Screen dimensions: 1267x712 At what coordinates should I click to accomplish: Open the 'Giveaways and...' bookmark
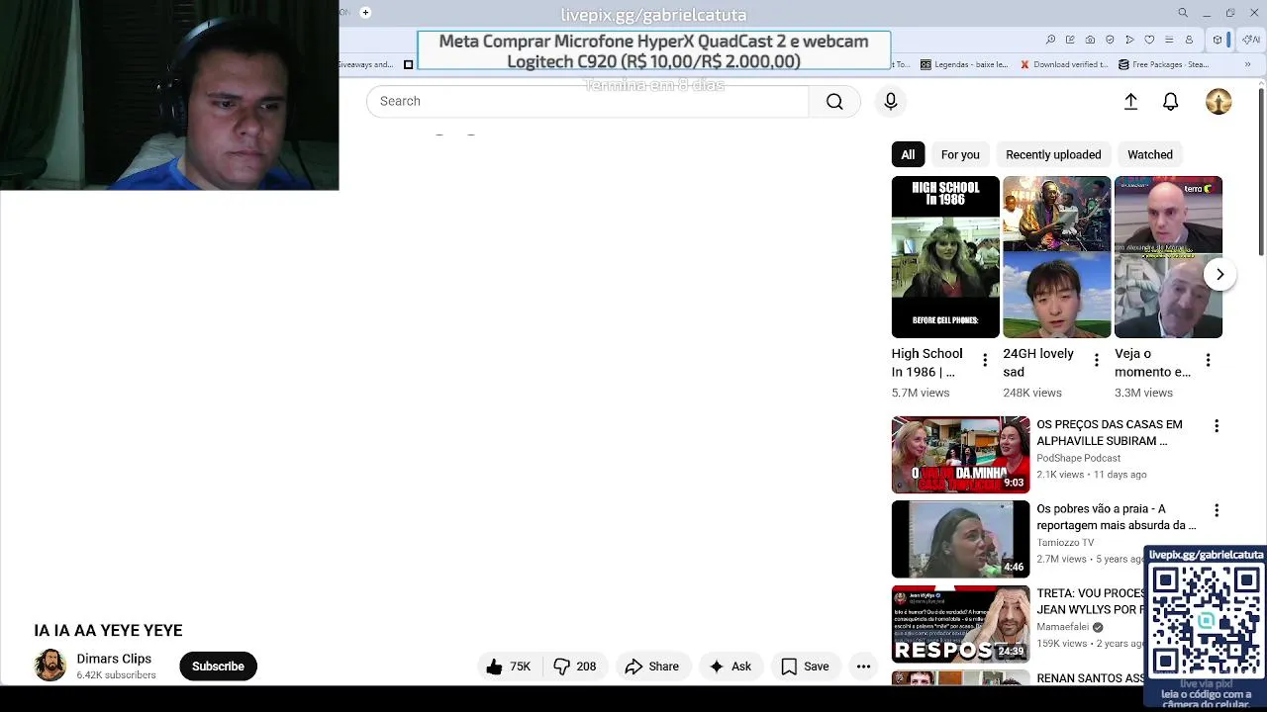click(367, 64)
